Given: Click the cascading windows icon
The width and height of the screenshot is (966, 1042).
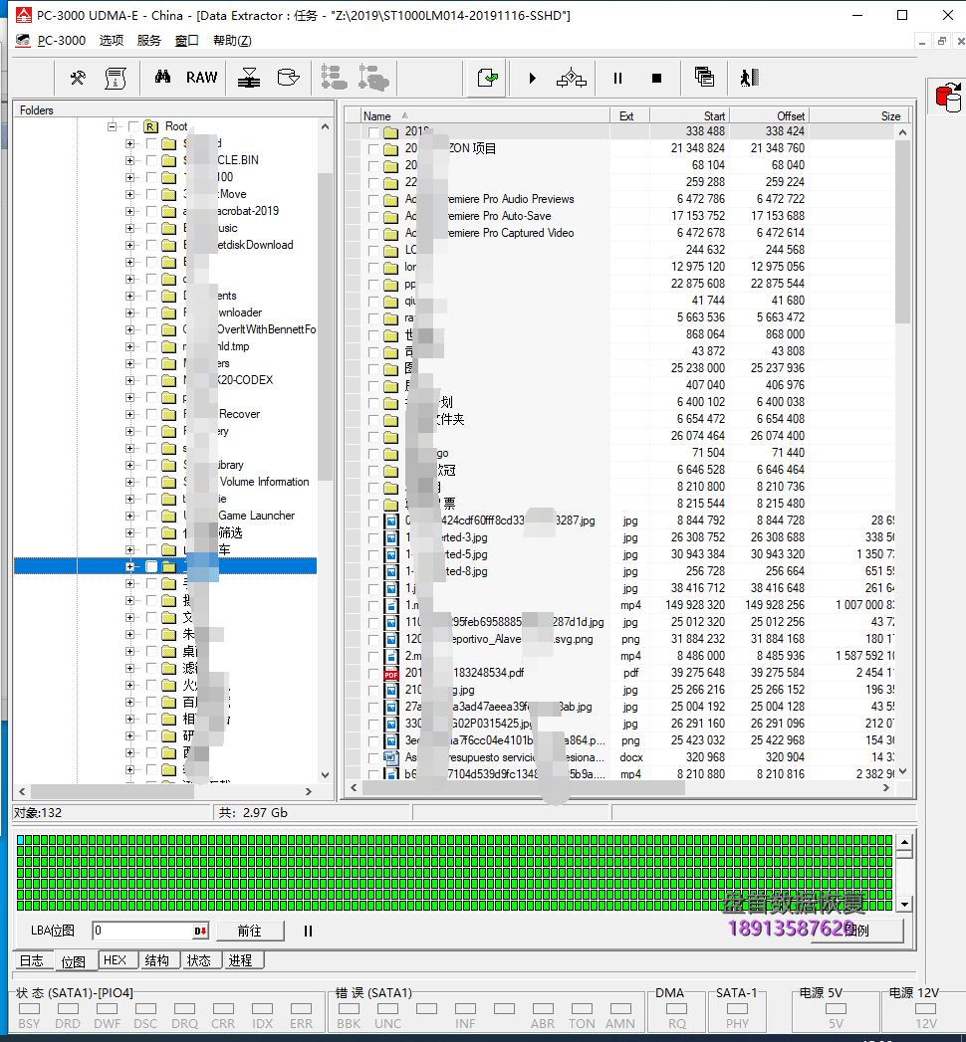Looking at the screenshot, I should [704, 77].
